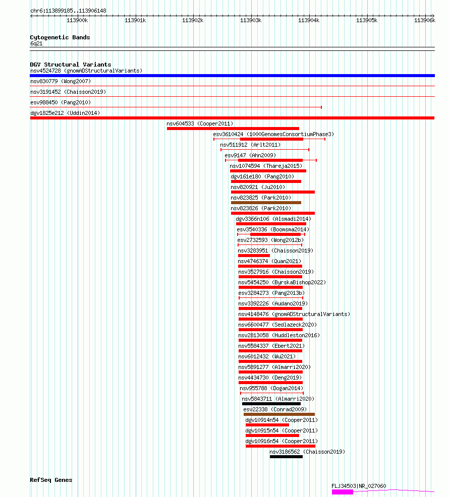Click nsv820921 (Ju2010) variant label
Screen dimensions: 449x497
click(x=258, y=188)
